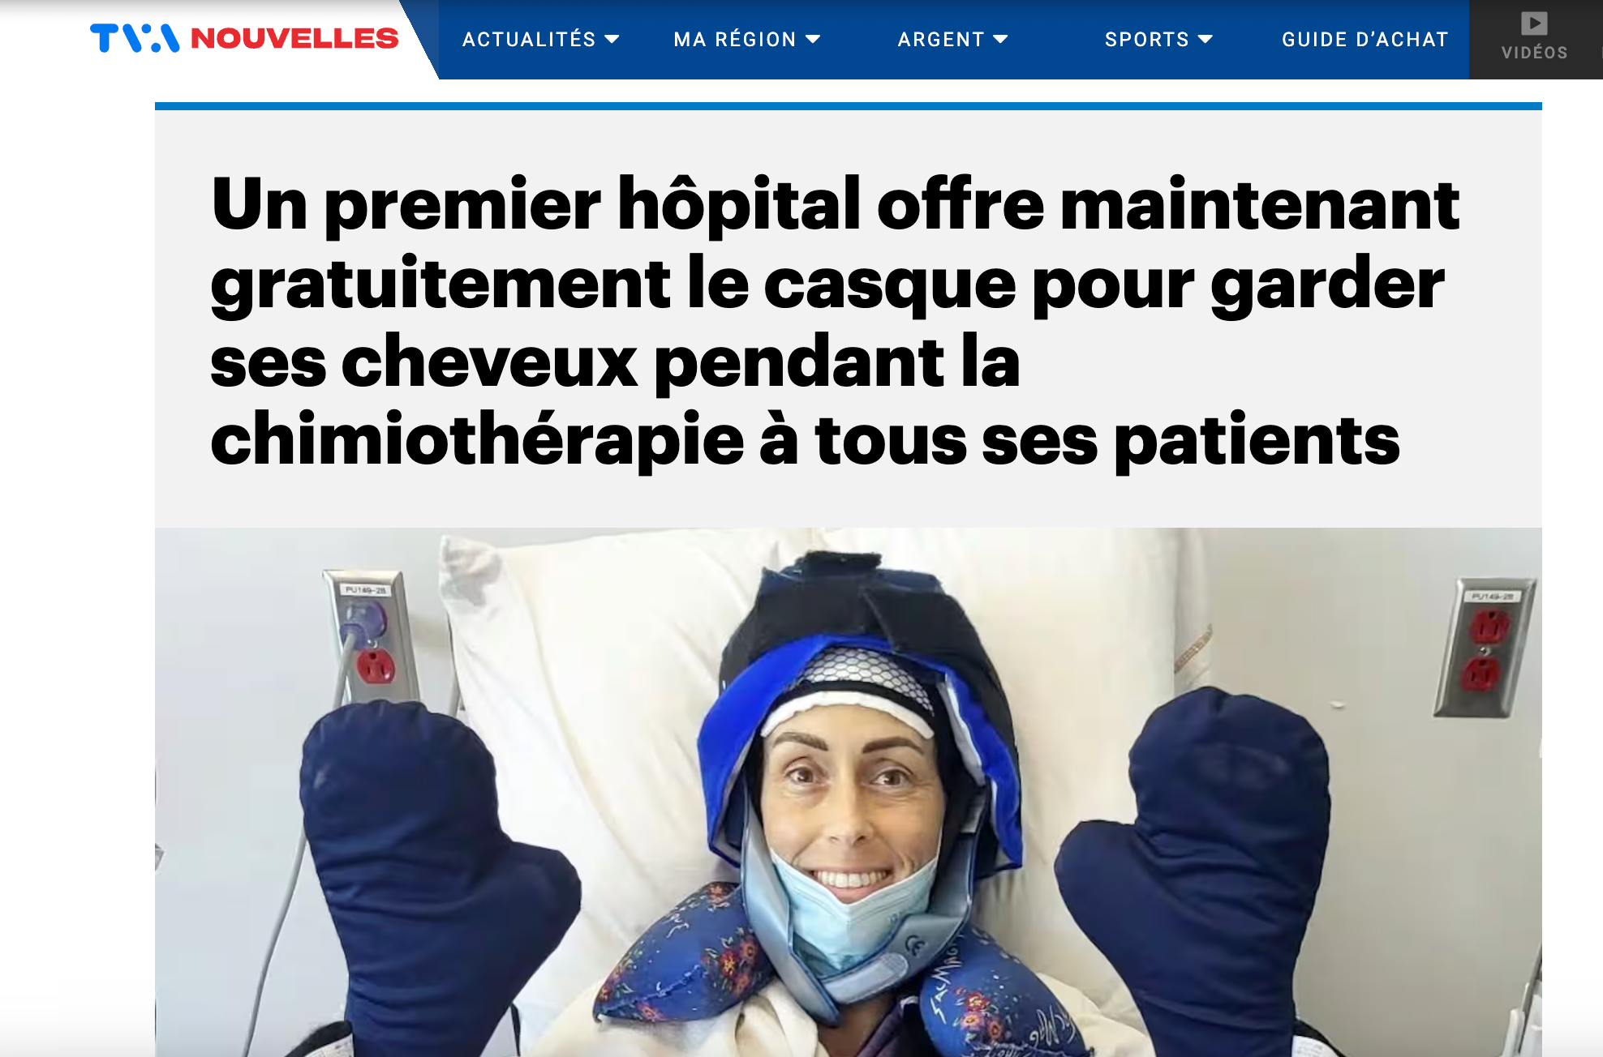
Task: Open the article photo of the smiling patient
Action: point(849,792)
